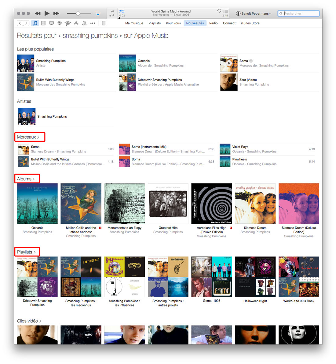This screenshot has width=336, height=364.
Task: Click the magnifier icon in the search field
Action: [x=281, y=13]
